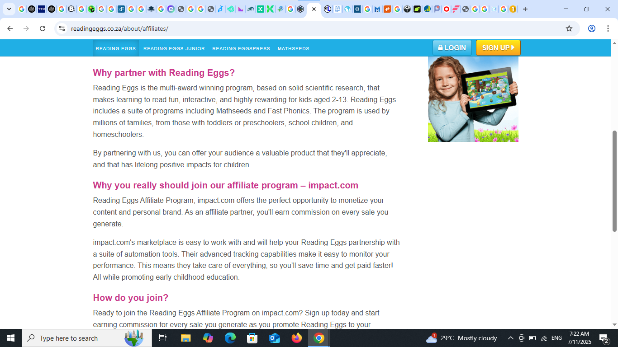Open the battery status icon
This screenshot has width=618, height=347.
(x=532, y=338)
